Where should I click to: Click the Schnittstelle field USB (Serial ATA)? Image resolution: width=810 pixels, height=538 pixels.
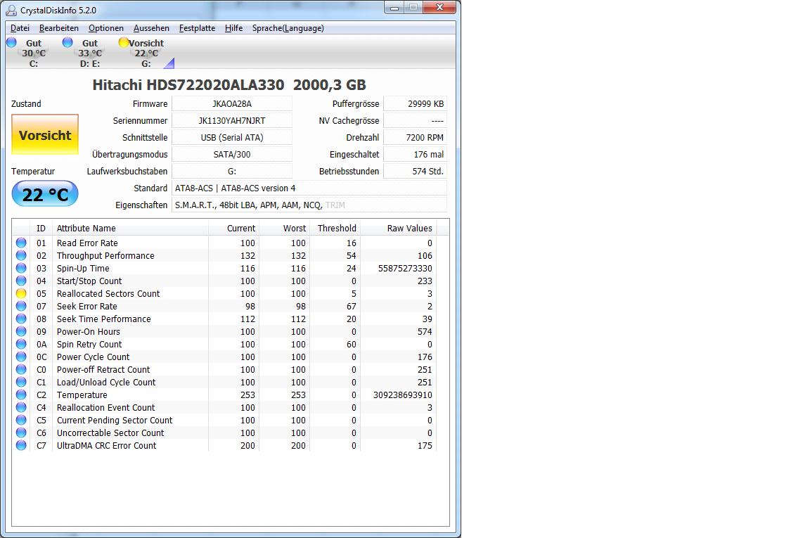pos(232,137)
